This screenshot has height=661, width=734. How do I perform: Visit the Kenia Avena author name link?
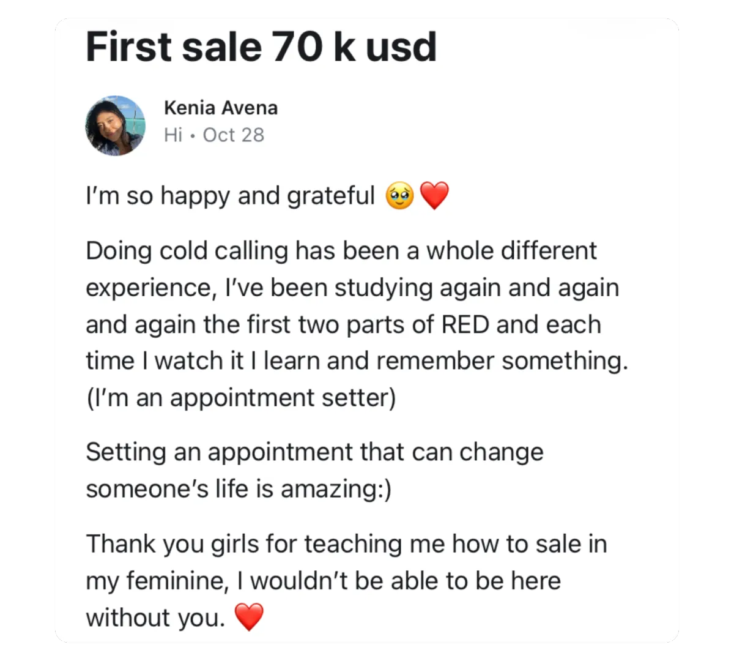coord(221,108)
